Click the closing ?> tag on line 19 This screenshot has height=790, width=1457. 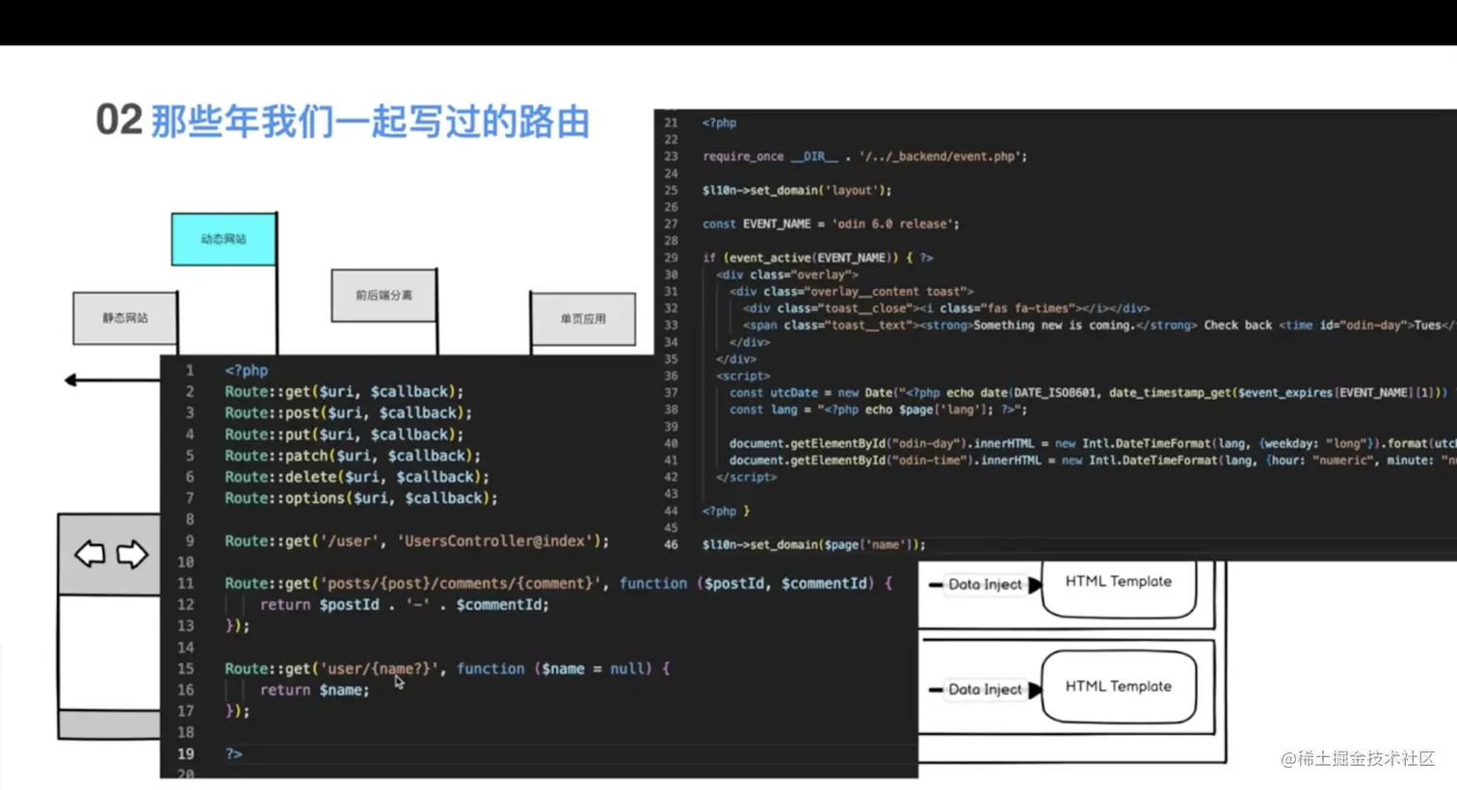233,754
